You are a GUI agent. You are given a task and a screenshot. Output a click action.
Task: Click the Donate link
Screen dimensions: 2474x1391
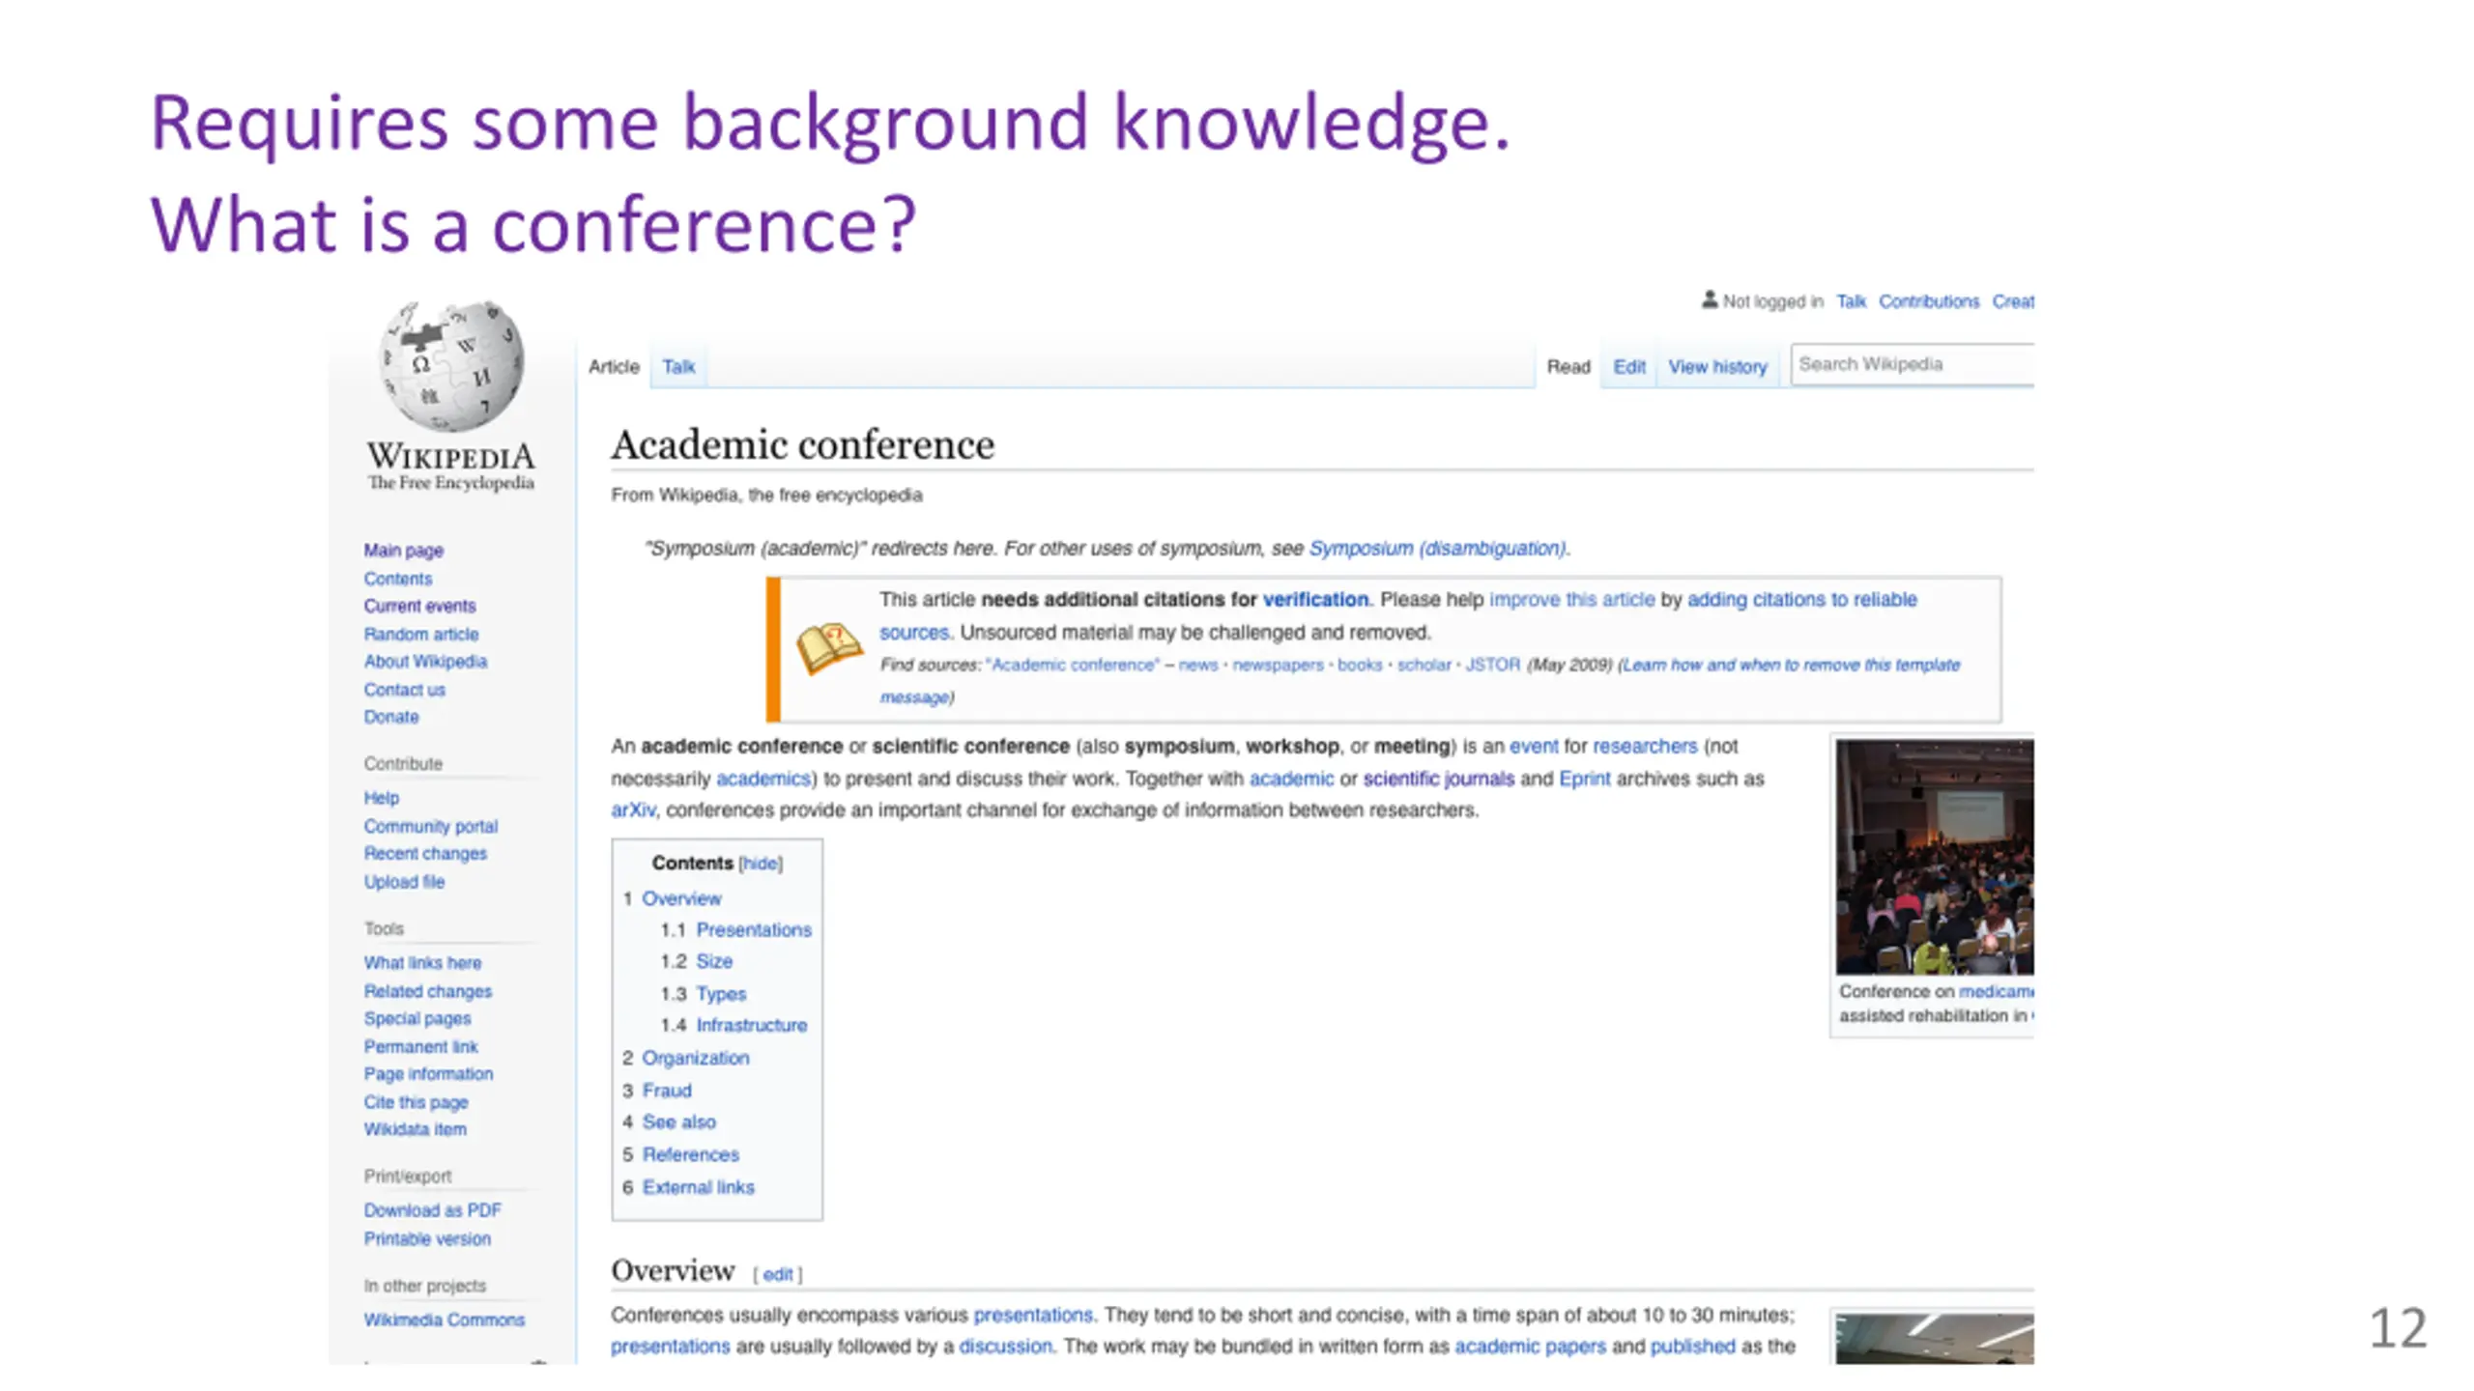[391, 717]
